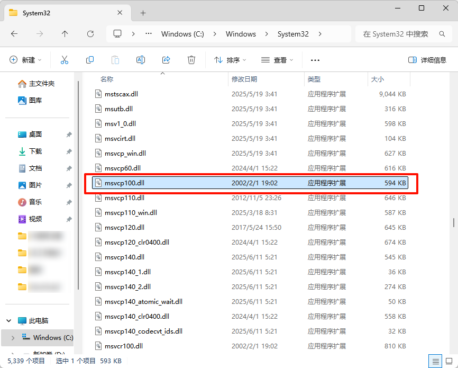Navigate up to parent folder

(x=65, y=33)
